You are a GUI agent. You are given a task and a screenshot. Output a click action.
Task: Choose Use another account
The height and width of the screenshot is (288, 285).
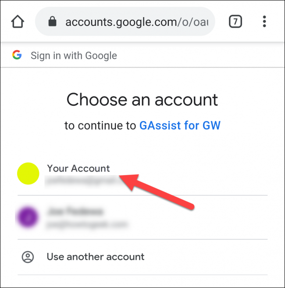[x=142, y=257]
